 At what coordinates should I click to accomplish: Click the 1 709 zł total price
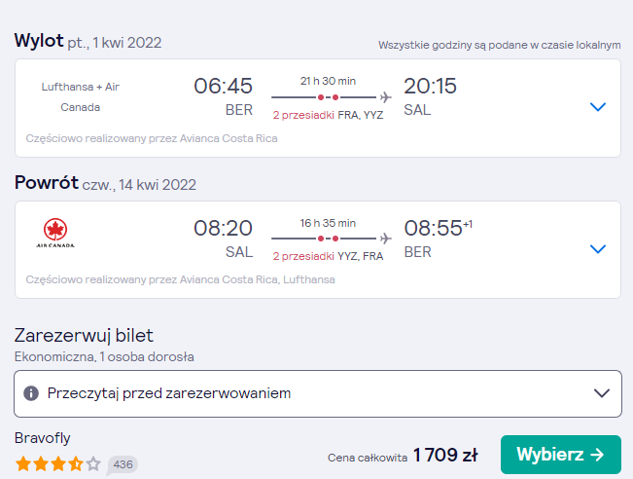click(x=445, y=456)
